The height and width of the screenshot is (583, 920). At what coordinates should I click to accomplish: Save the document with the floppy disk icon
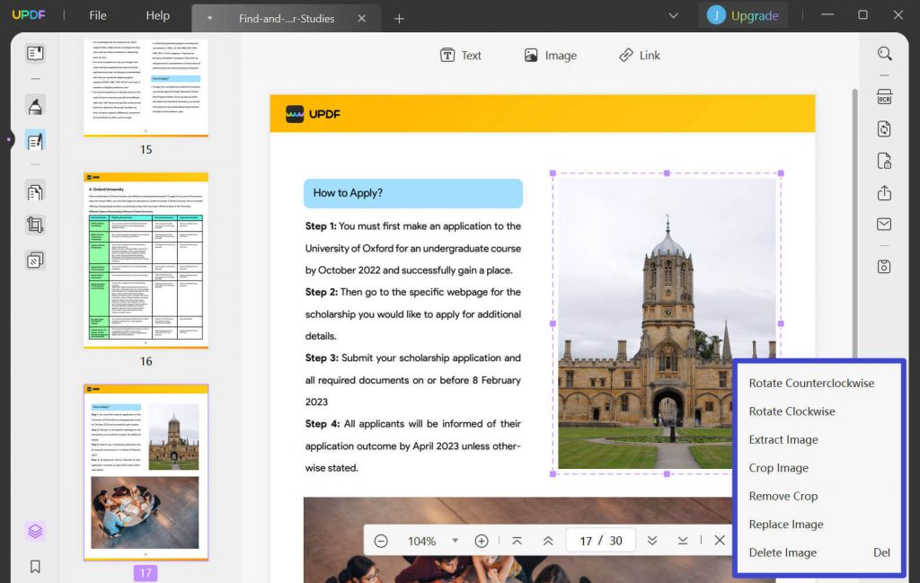click(884, 266)
